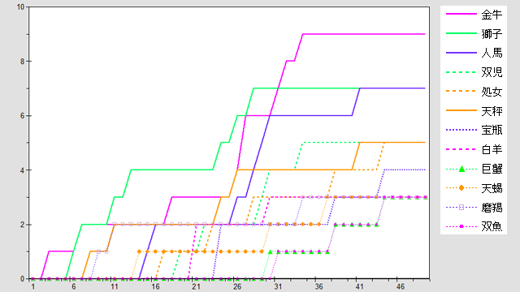Select the 白羊 legend label
The width and height of the screenshot is (520, 292).
pos(492,149)
